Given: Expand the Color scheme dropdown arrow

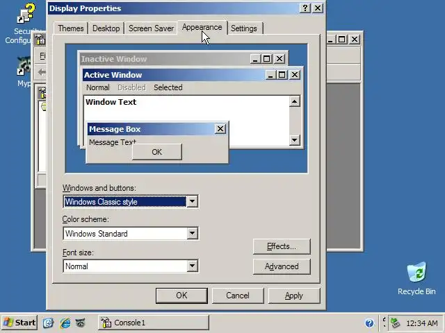Looking at the screenshot, I should coord(192,233).
